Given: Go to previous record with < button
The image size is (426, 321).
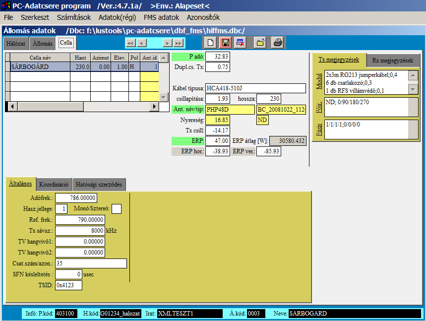Looking at the screenshot, I should click(141, 43).
